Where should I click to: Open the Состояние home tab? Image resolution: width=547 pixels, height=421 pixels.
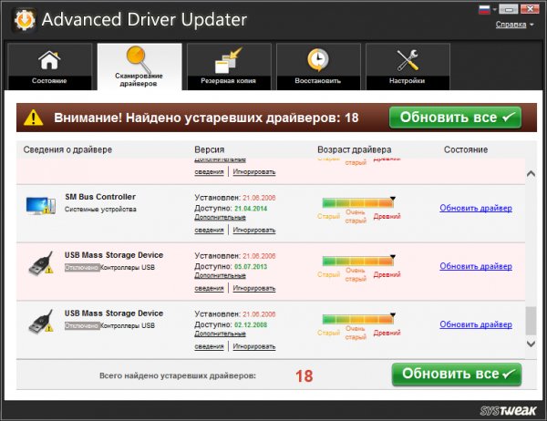(x=49, y=67)
